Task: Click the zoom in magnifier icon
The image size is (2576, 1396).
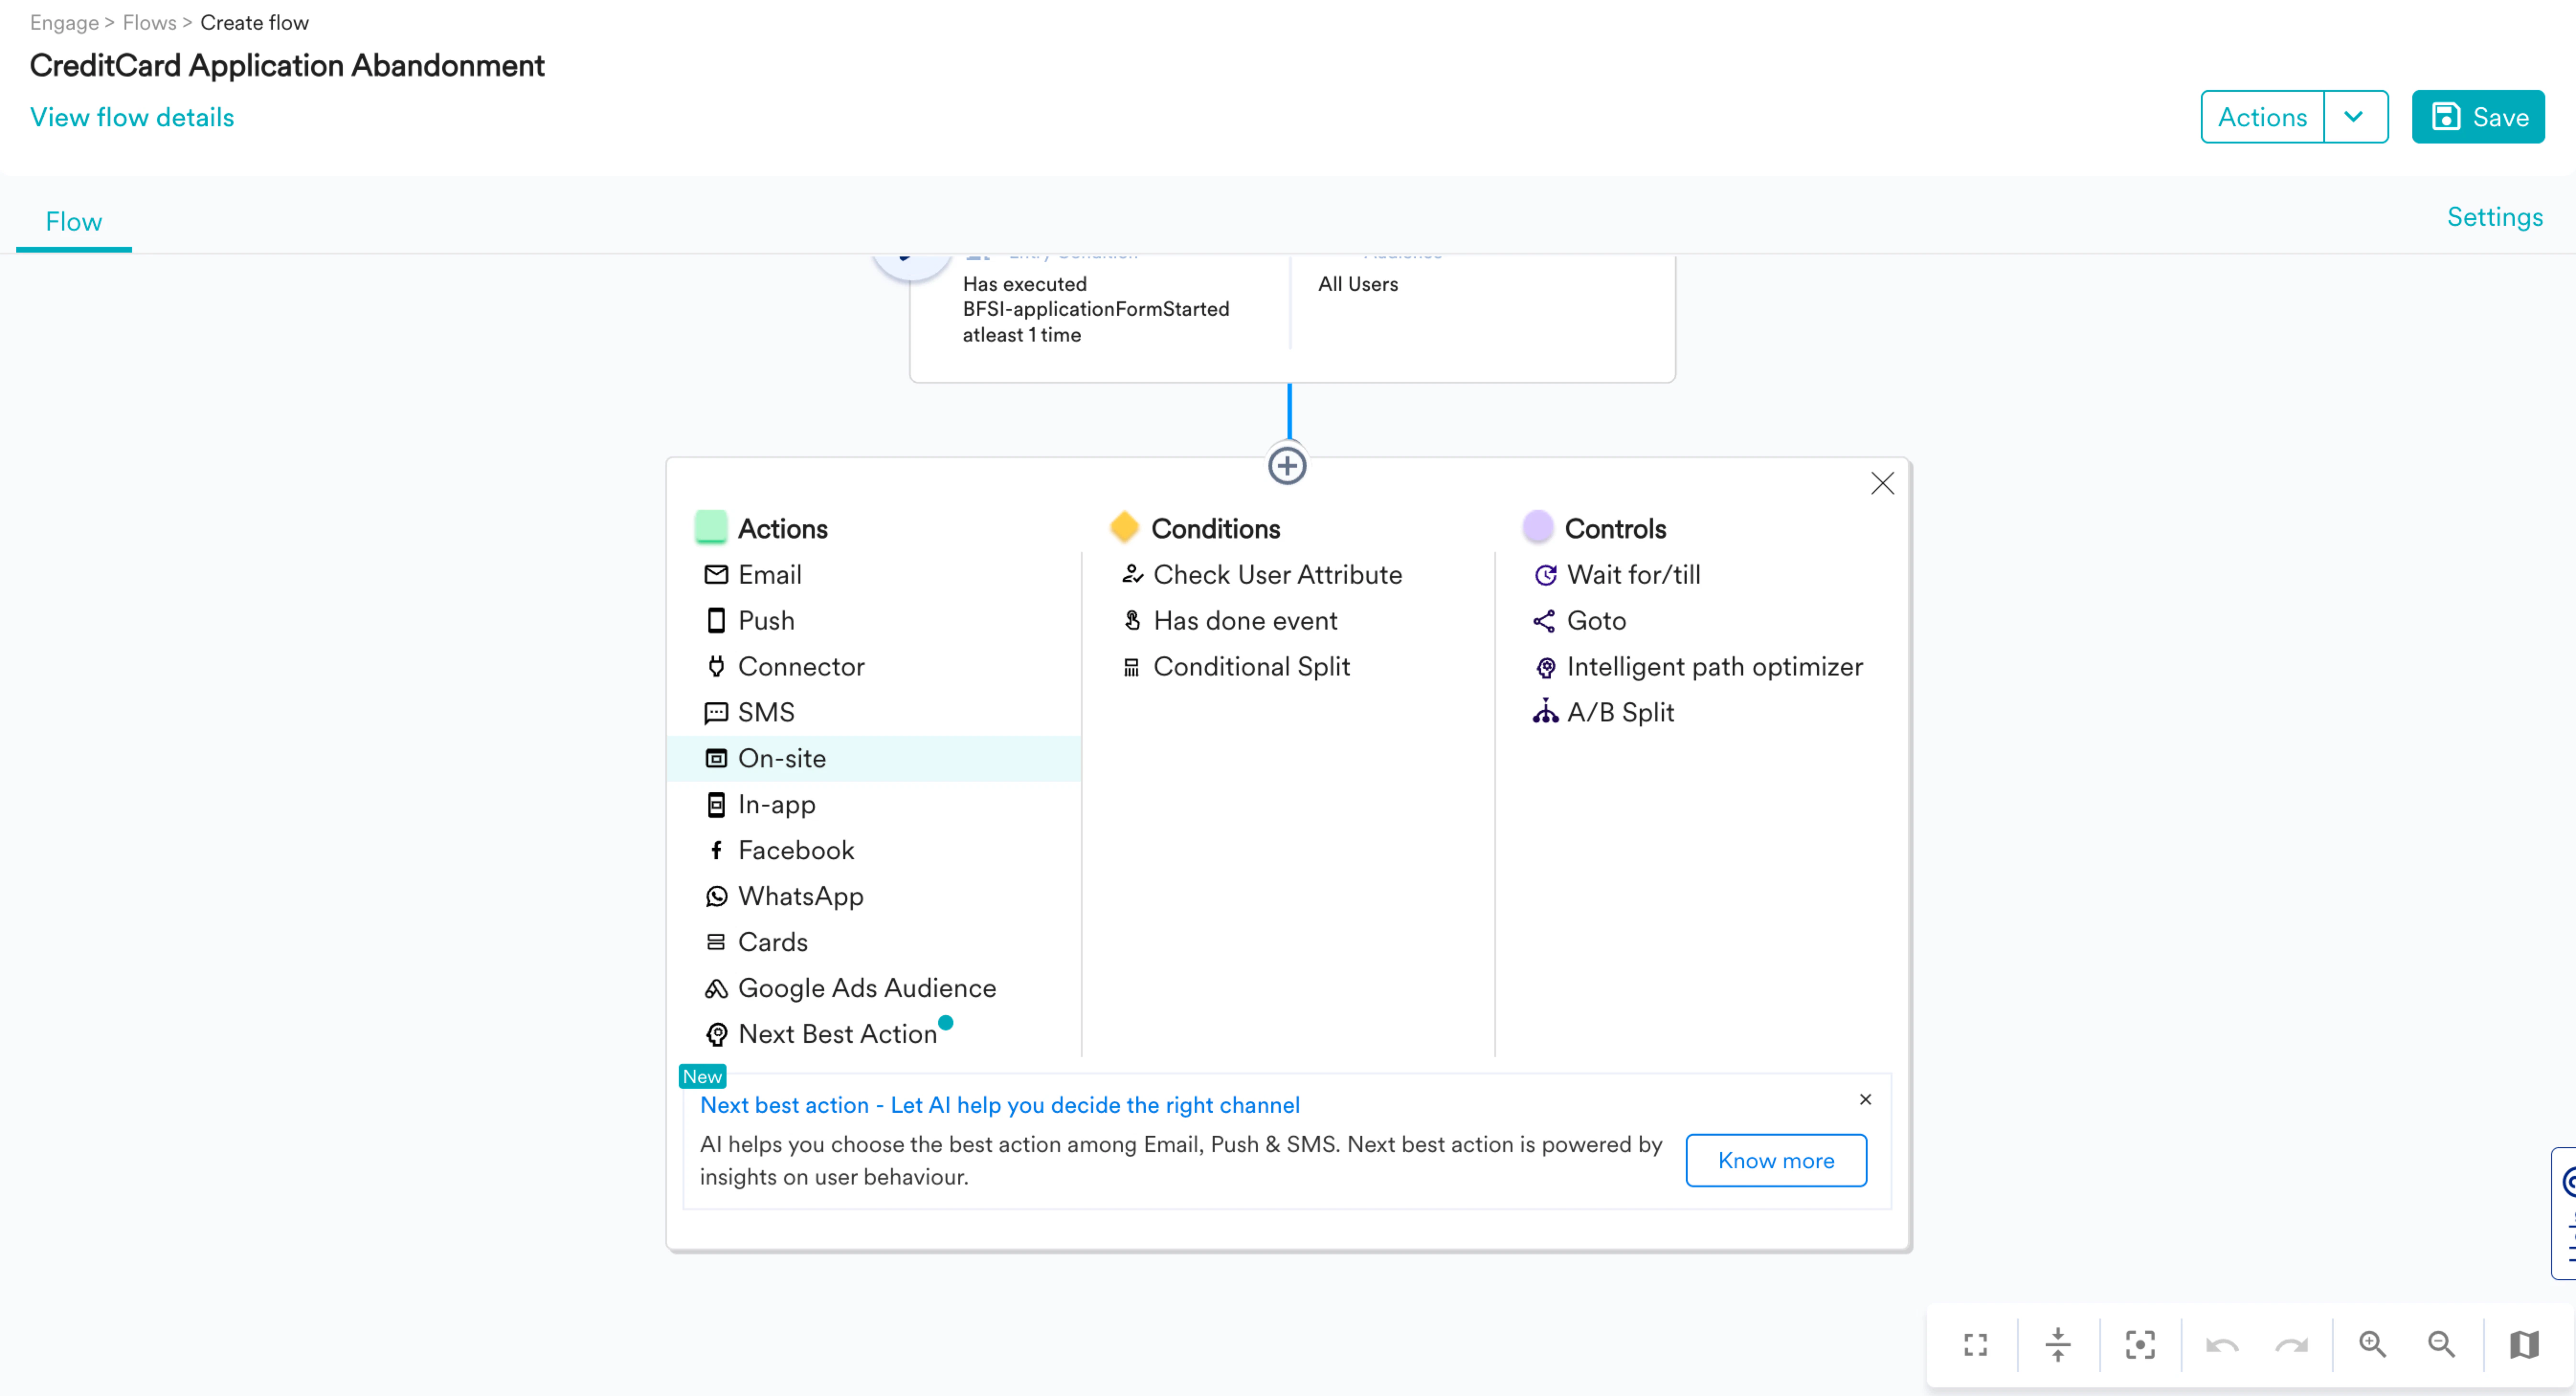Action: 2372,1344
